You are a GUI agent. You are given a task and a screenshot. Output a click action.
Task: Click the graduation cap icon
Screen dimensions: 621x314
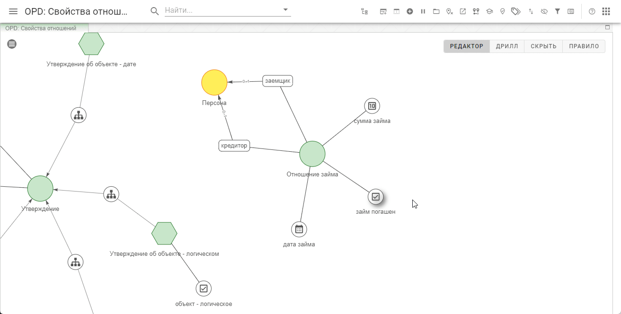click(x=489, y=11)
